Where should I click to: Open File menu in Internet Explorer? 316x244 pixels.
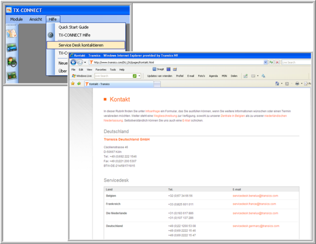click(73, 70)
